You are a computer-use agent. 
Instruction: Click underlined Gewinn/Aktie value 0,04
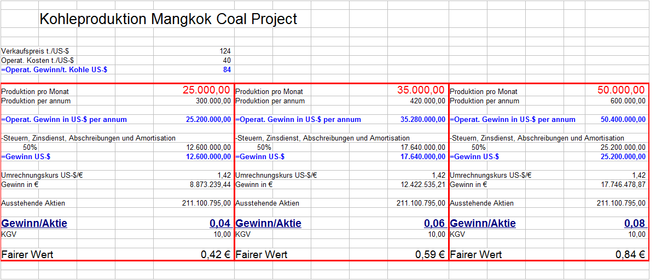(x=220, y=223)
